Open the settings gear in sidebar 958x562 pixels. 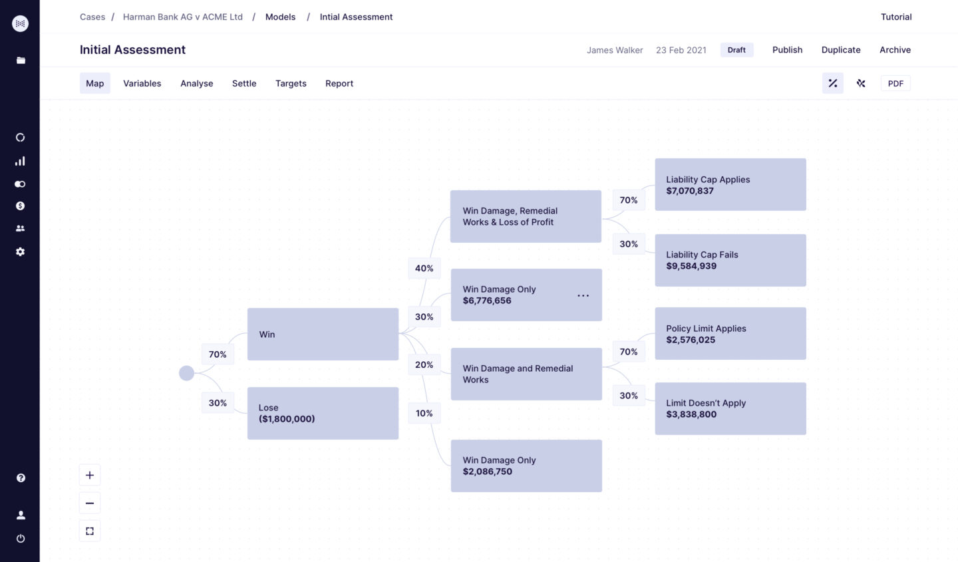[20, 251]
